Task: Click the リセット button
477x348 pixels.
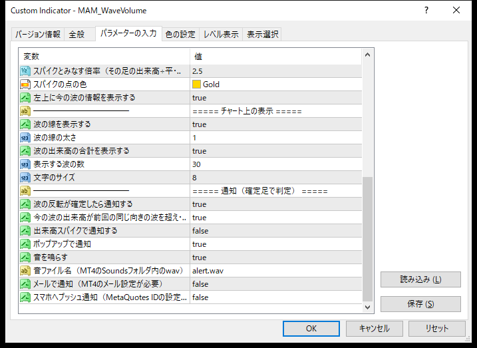Action: tap(437, 329)
